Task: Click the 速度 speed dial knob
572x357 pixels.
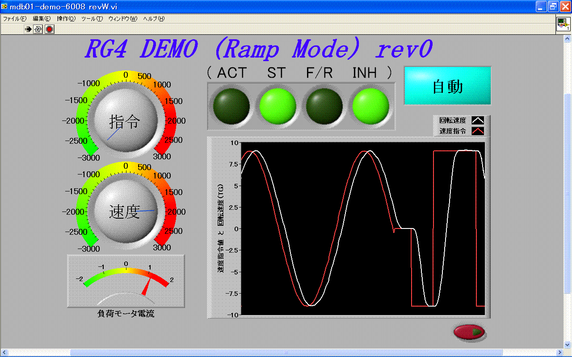Action: (125, 212)
